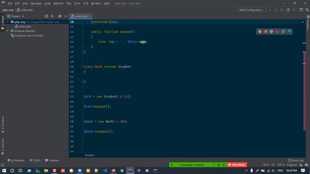310x174 pixels.
Task: Open Search Everywhere magnifier icon
Action: (307, 10)
